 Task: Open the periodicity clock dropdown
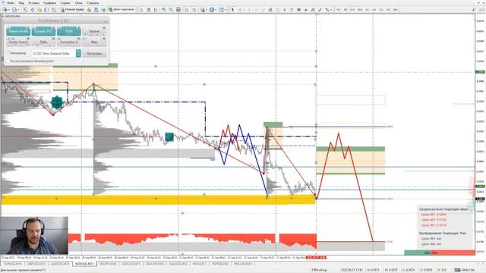213,10
